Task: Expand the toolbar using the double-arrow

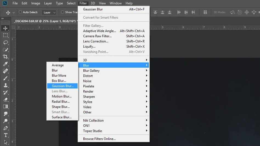Action: click(x=3, y=19)
